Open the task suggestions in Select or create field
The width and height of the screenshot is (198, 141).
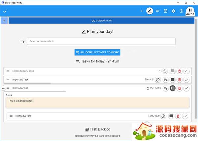coord(101,41)
